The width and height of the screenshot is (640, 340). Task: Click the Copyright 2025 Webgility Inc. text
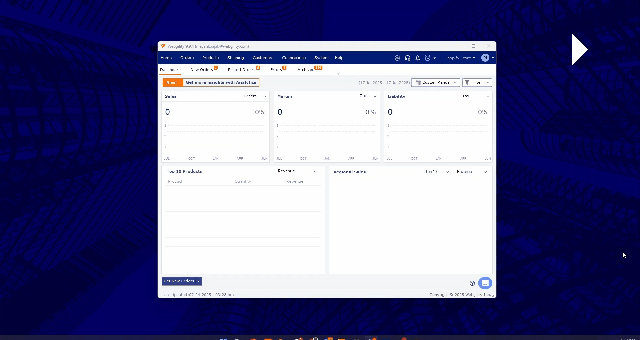[x=460, y=295]
